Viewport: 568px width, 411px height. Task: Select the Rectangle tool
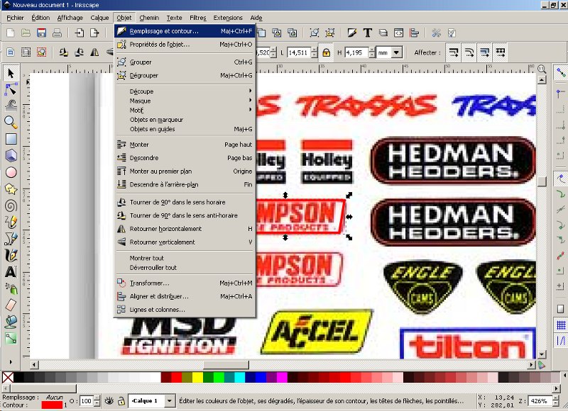click(11, 139)
